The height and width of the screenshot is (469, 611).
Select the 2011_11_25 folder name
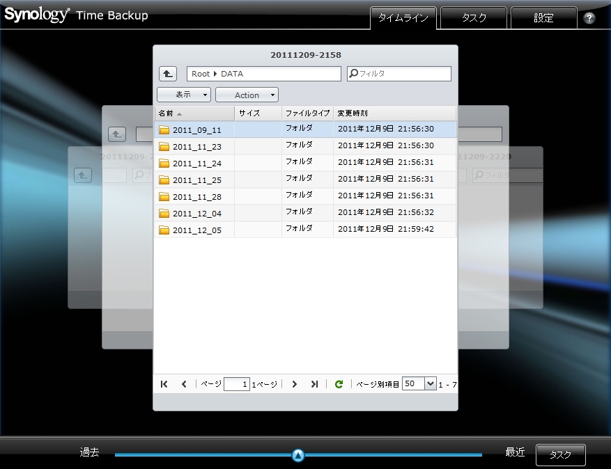pyautogui.click(x=196, y=180)
